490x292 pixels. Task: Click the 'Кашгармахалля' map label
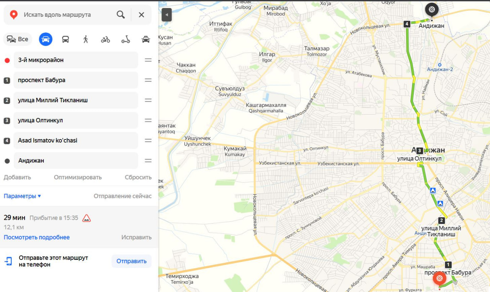(266, 105)
